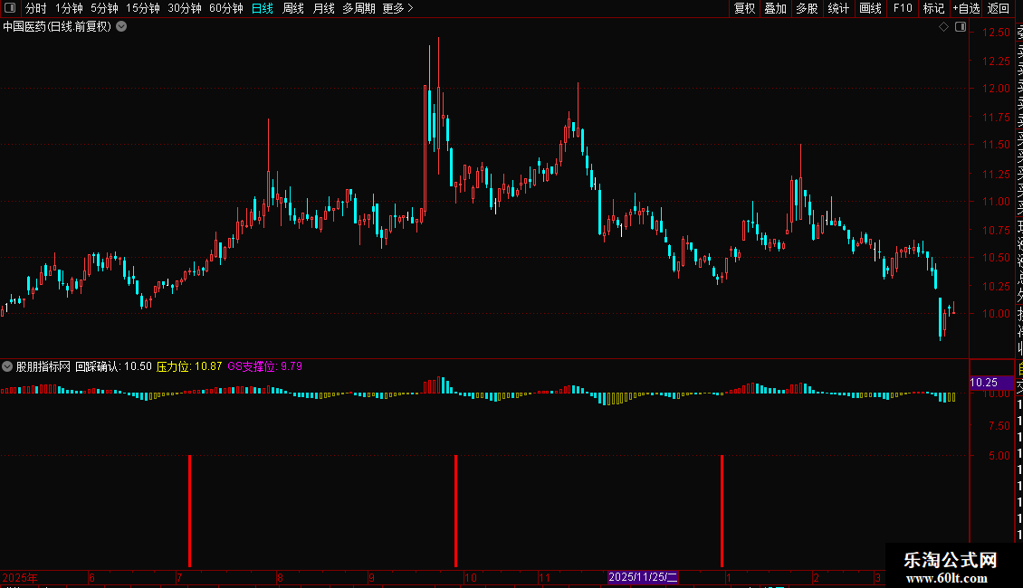The image size is (1023, 588).
Task: Click the yellow 压力位: 10.87 label
Action: (x=189, y=366)
